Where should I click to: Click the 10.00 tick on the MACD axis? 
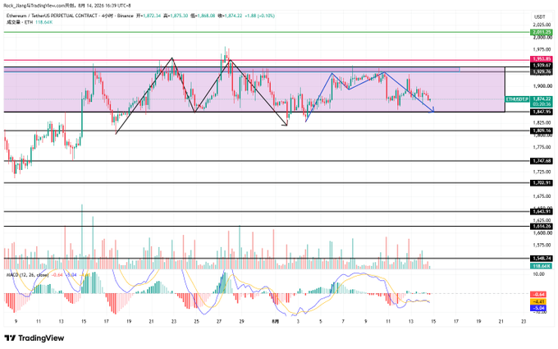click(539, 274)
